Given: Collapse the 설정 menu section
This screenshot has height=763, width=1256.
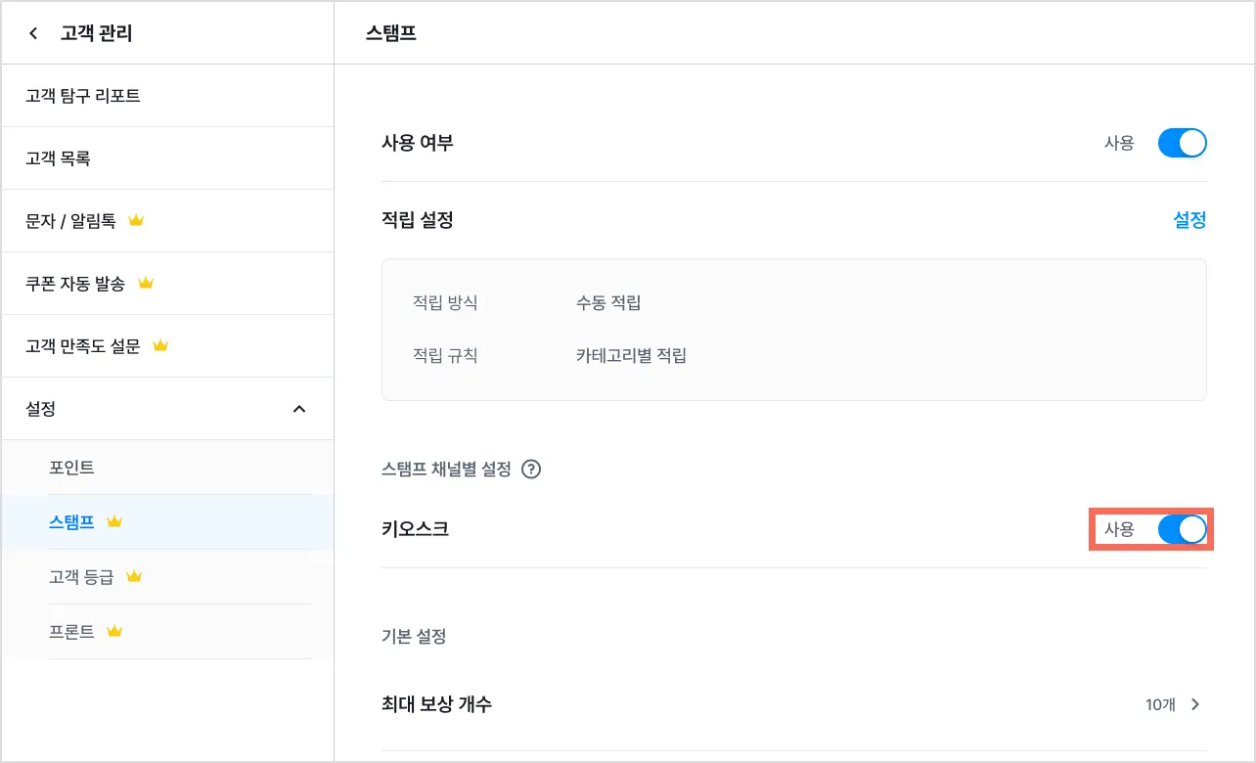Looking at the screenshot, I should click(x=299, y=409).
